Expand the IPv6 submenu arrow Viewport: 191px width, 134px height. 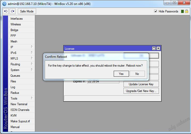tap(32, 53)
